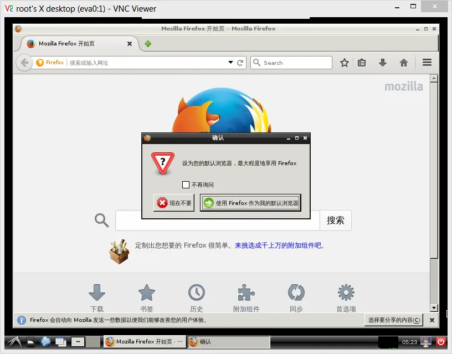Viewport: 452px width, 354px height.
Task: Click the large magnifier icon on start page
Action: point(102,220)
